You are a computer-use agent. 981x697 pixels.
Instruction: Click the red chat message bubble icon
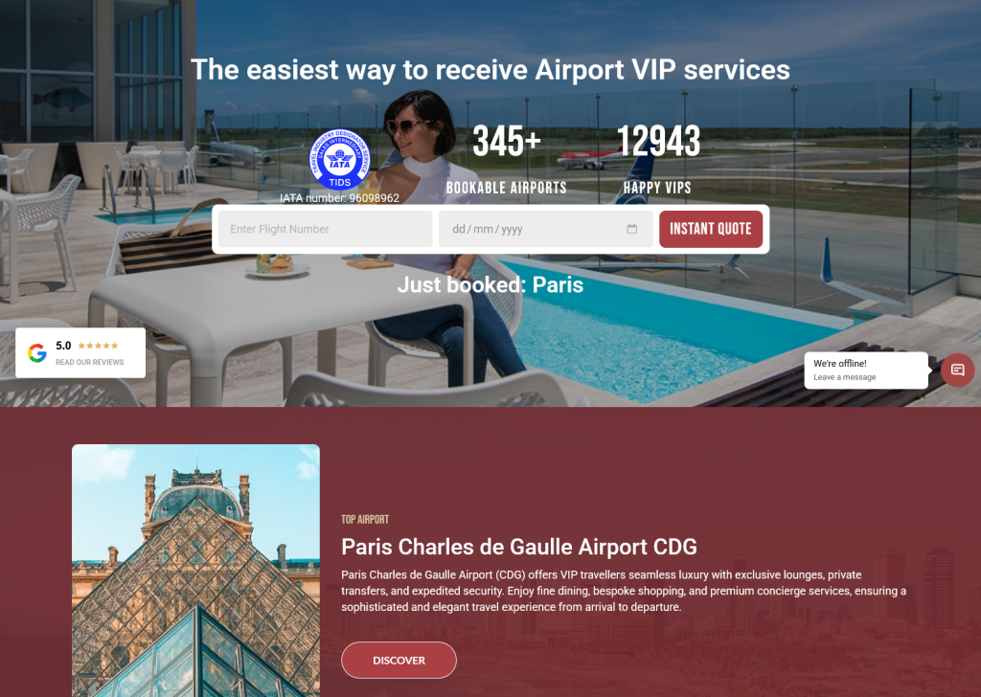pyautogui.click(x=957, y=371)
